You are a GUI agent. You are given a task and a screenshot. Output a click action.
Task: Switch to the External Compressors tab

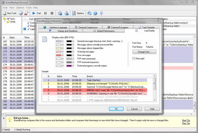click(x=86, y=27)
